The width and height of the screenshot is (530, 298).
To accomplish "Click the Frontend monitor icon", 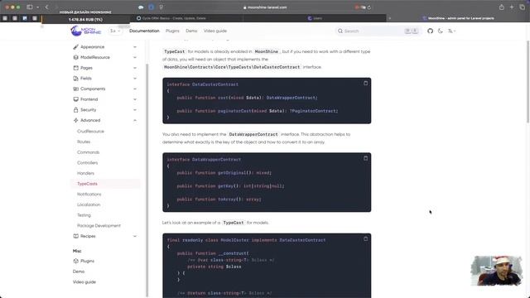I will (75, 99).
